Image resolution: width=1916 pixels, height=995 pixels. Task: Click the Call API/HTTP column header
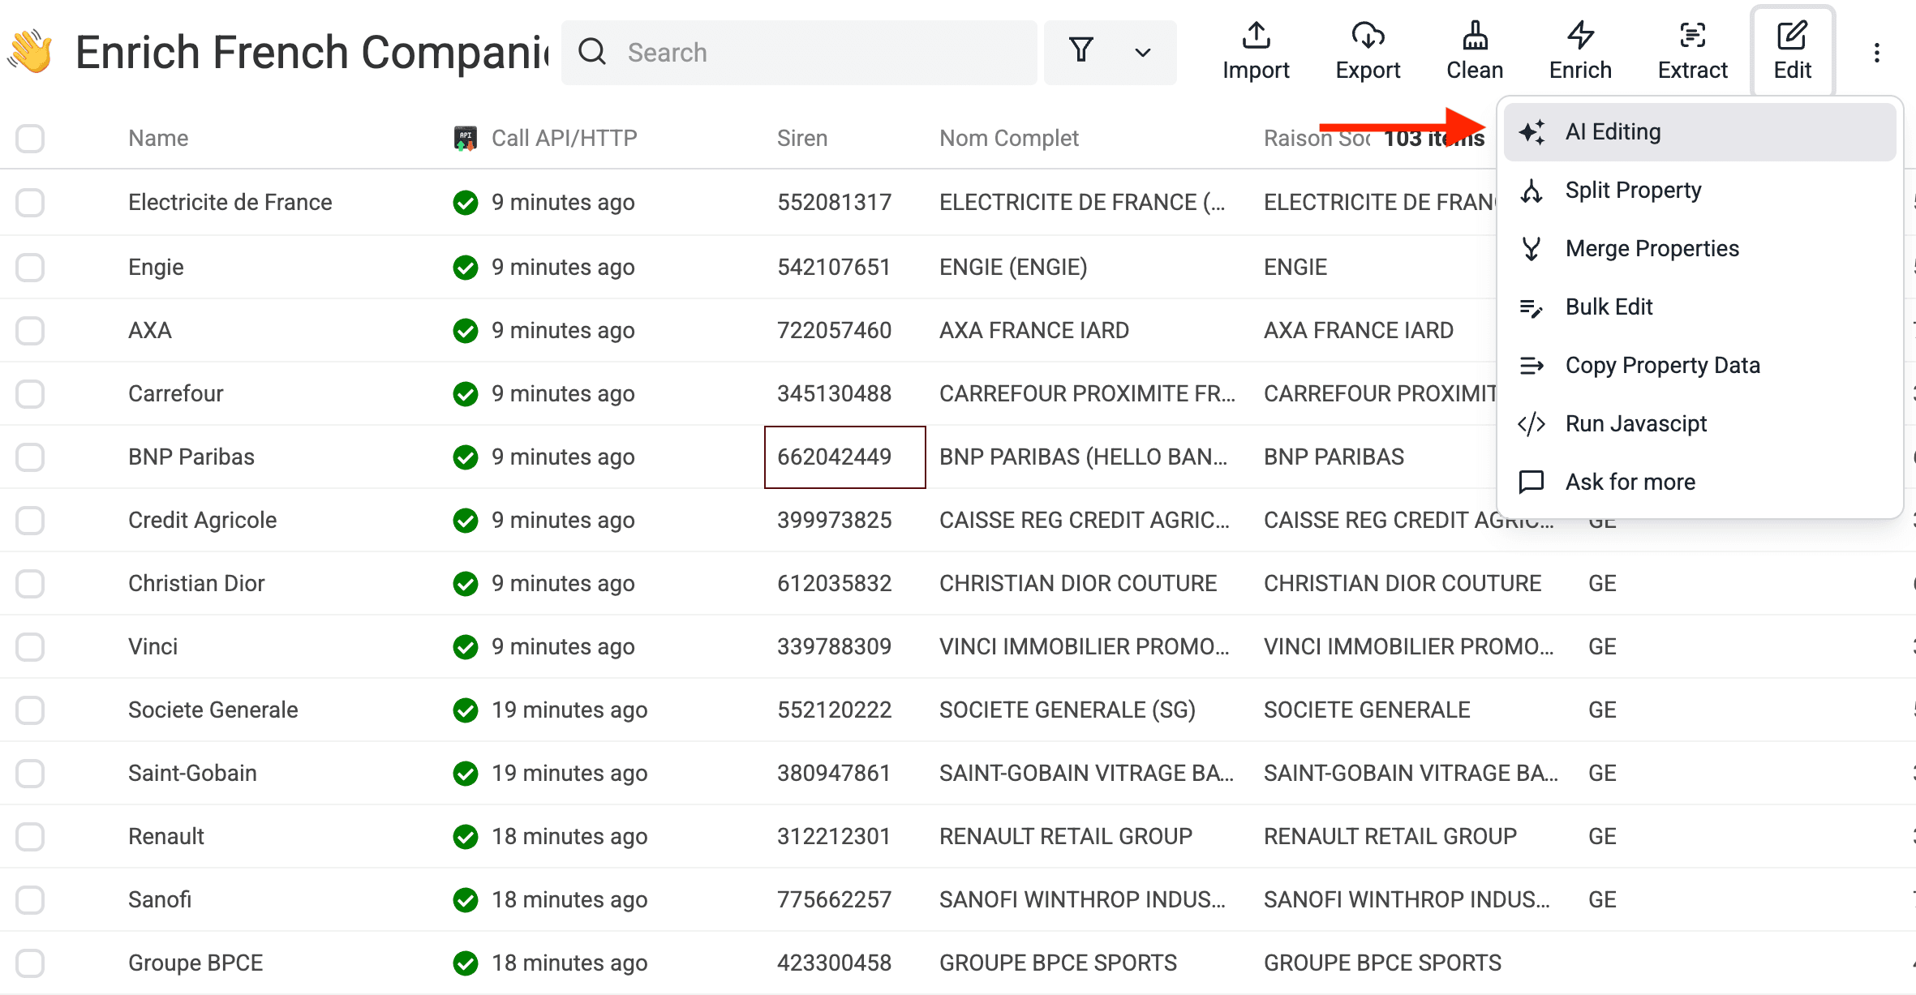pyautogui.click(x=563, y=138)
